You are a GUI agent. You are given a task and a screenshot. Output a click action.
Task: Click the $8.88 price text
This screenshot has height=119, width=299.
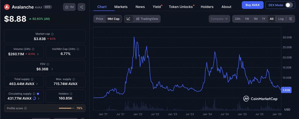pos(15,19)
